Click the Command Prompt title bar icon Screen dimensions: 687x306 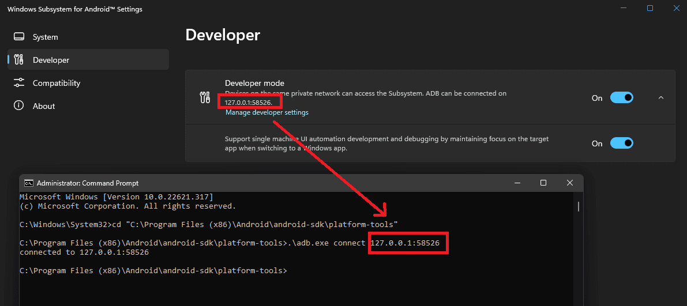29,183
